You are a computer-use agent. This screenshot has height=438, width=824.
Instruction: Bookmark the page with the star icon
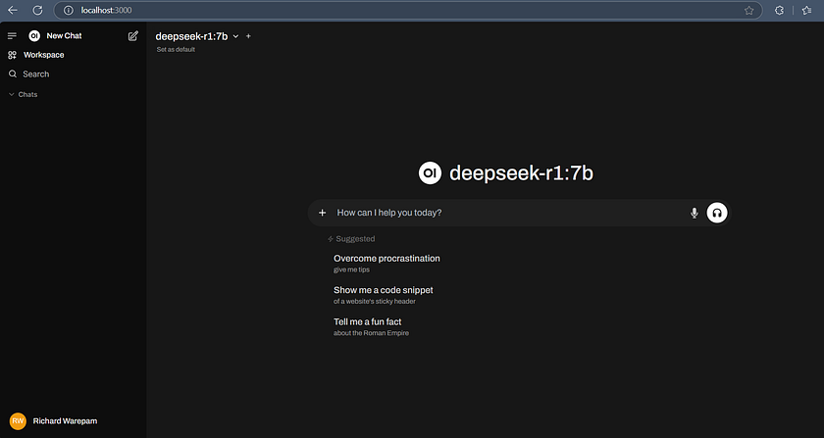748,11
